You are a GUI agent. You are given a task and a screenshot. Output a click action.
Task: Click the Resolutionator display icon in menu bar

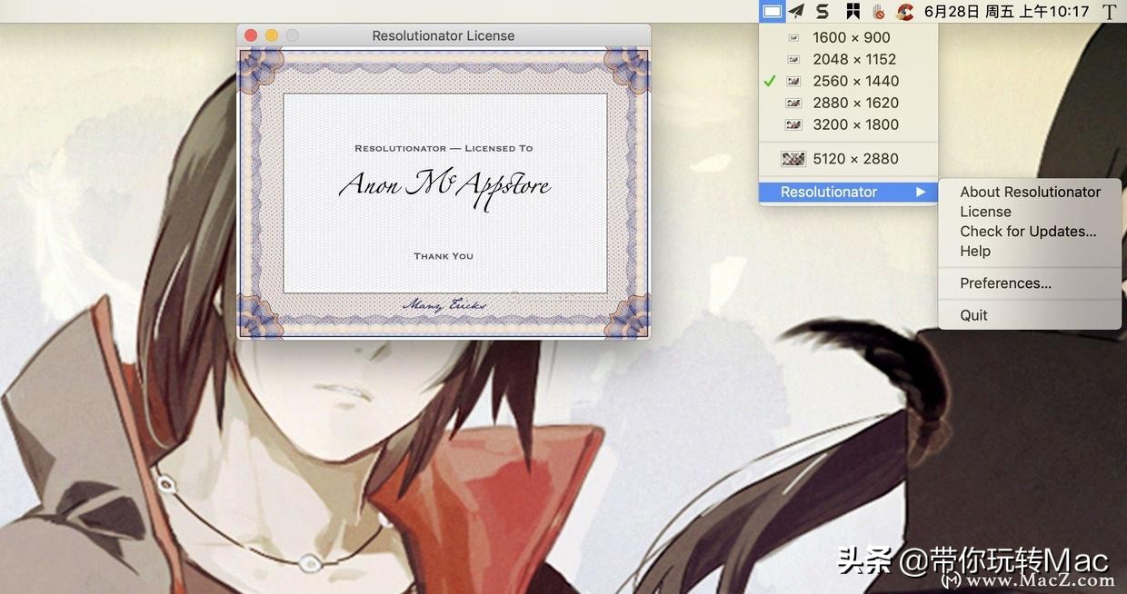tap(772, 12)
